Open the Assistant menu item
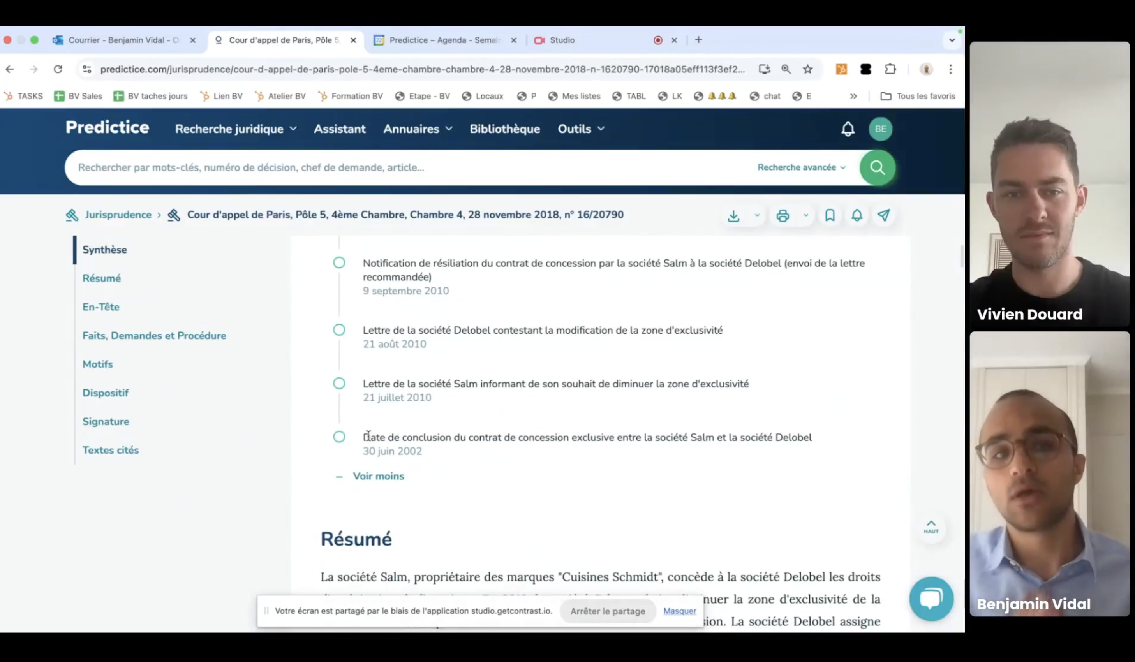This screenshot has width=1135, height=662. tap(340, 129)
